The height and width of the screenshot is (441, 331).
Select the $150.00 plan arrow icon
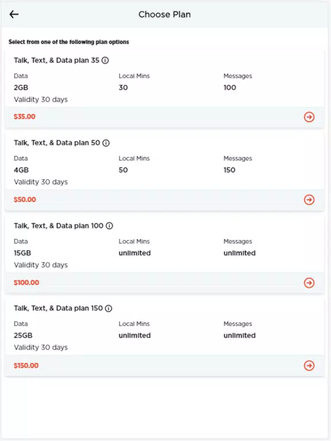pos(309,365)
